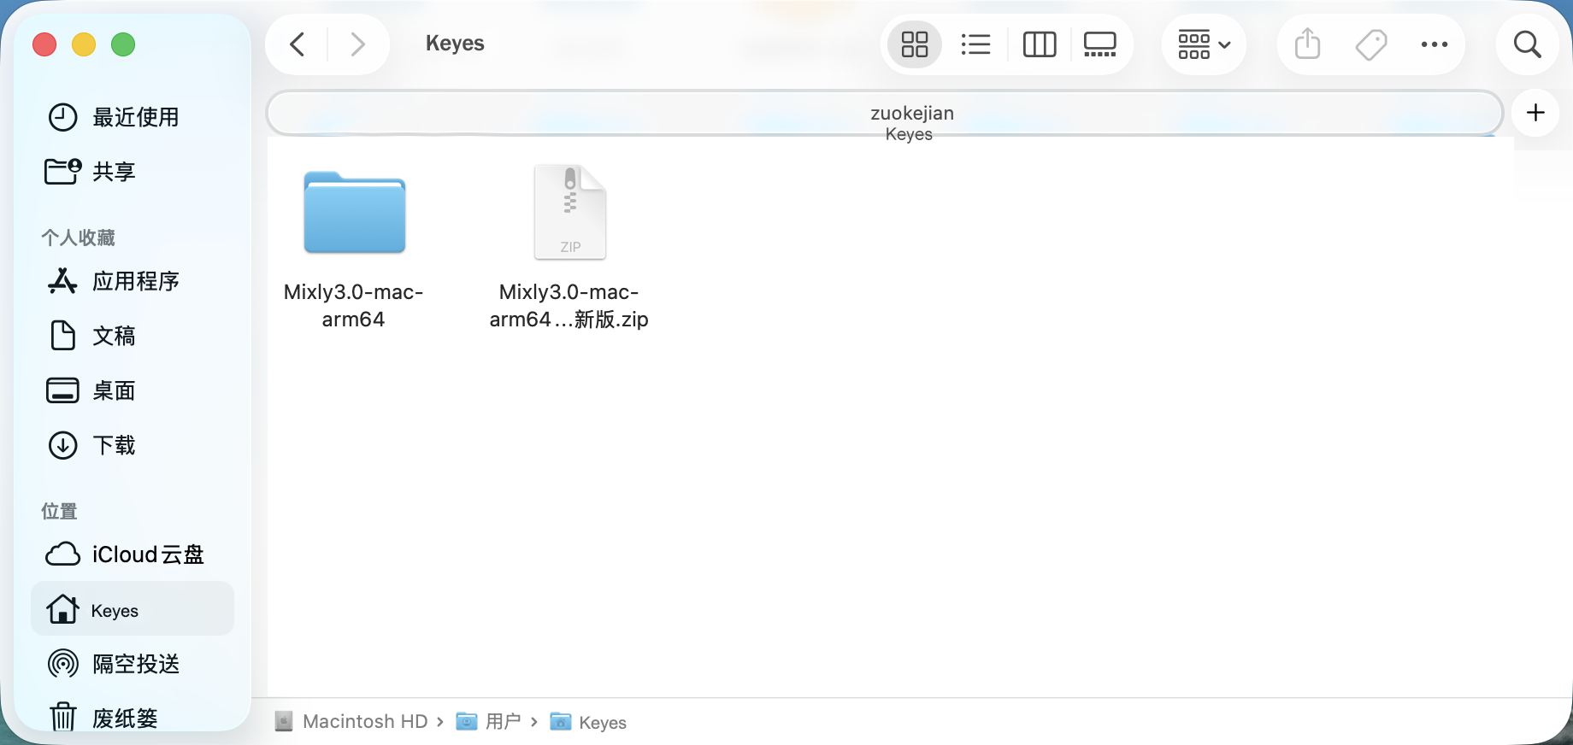Screen dimensions: 1573x745
Task: Click the tag icon to edit tags
Action: tap(1371, 44)
